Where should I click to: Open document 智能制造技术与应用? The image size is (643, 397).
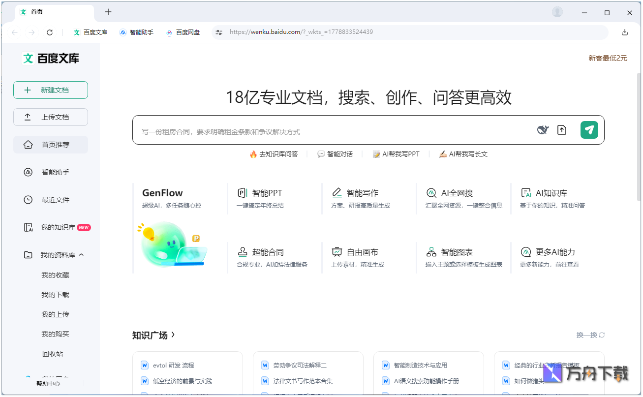click(421, 365)
